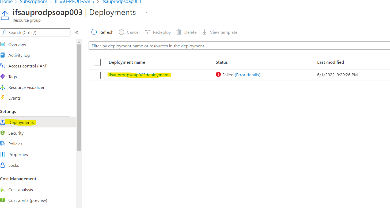Click the Redeploy icon in toolbar
This screenshot has height=208, width=390.
pyautogui.click(x=147, y=32)
